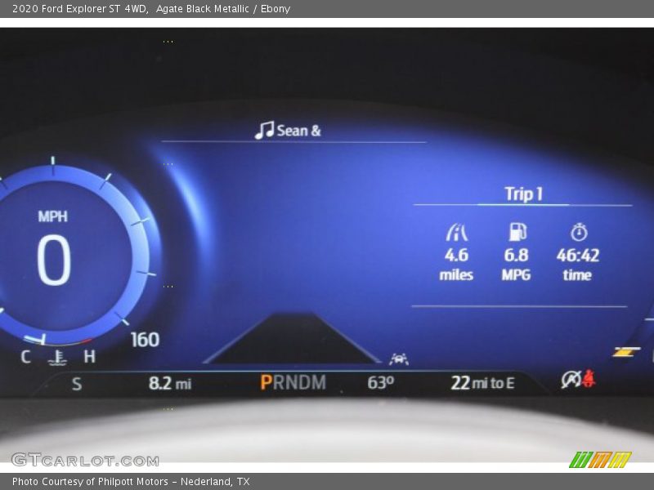Select the traction control off icon
The height and width of the screenshot is (490, 654).
click(571, 380)
